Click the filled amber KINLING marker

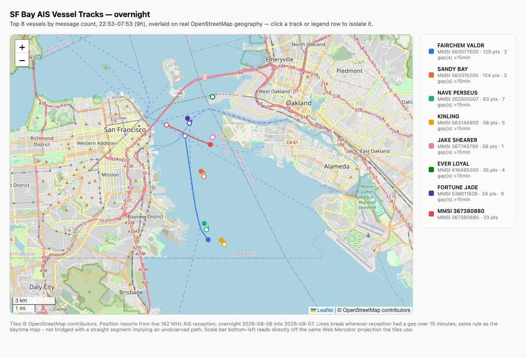click(221, 240)
